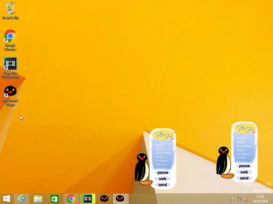Open File Explorer from the taskbar

38,199
